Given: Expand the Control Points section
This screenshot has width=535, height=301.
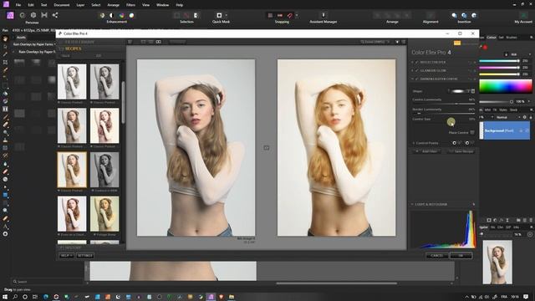Looking at the screenshot, I should click(414, 143).
